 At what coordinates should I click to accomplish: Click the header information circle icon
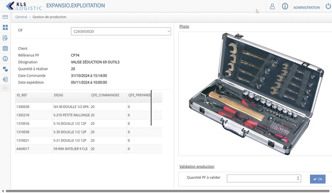click(x=285, y=6)
